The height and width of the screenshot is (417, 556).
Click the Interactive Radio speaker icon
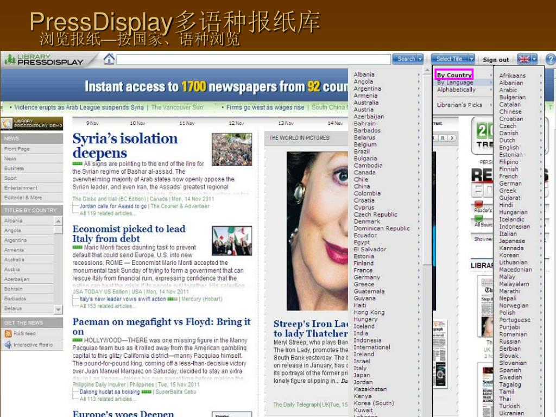8,345
